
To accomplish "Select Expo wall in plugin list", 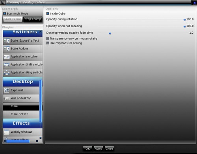I will click(x=22, y=90).
